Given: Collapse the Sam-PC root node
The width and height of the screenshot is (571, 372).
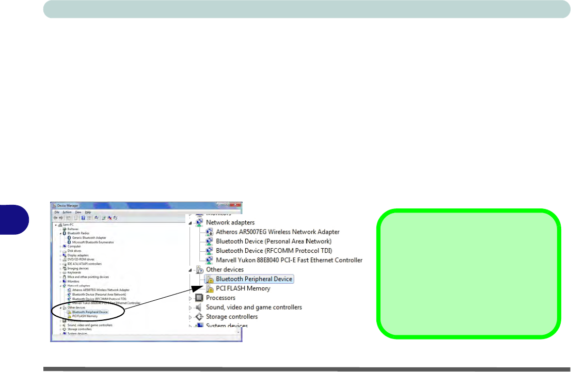Looking at the screenshot, I should click(56, 225).
